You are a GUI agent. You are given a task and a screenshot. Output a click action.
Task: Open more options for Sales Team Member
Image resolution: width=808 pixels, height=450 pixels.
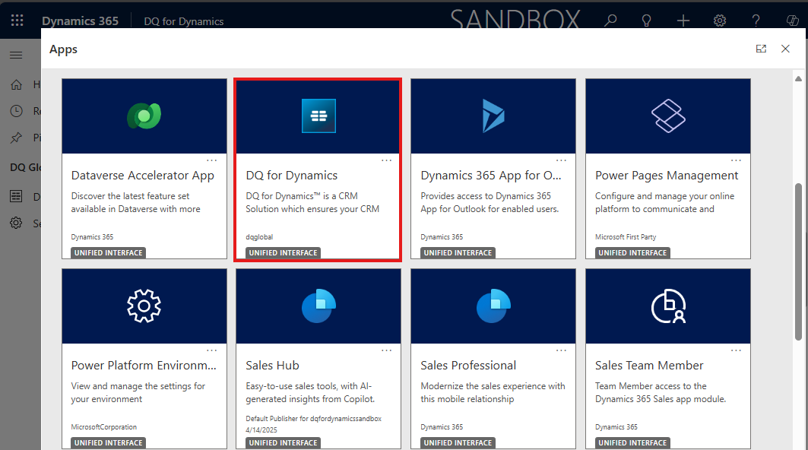coord(736,350)
